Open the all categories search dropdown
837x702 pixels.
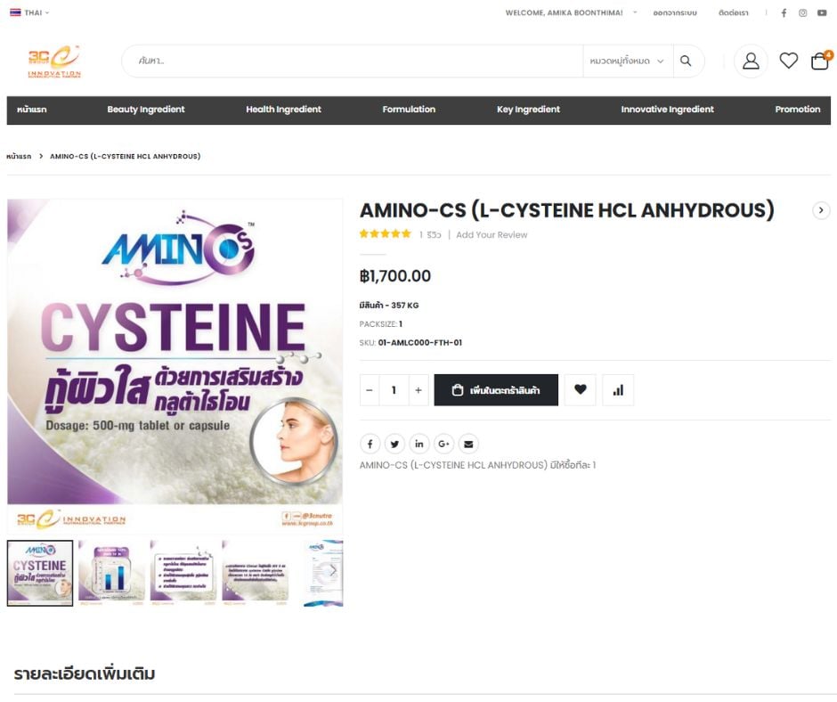627,61
